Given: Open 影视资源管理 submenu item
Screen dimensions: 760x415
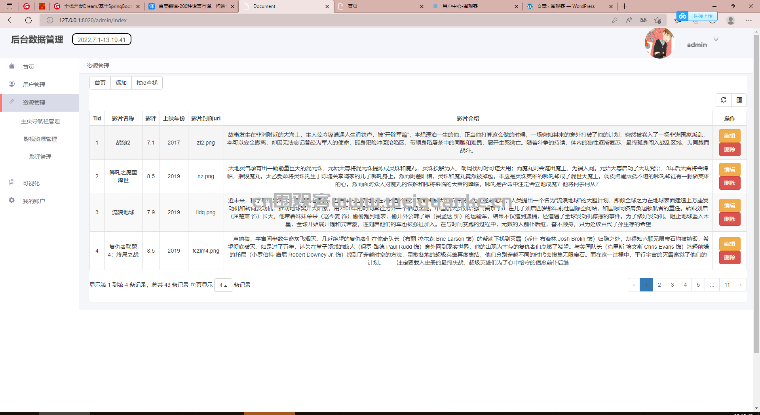Looking at the screenshot, I should [40, 139].
